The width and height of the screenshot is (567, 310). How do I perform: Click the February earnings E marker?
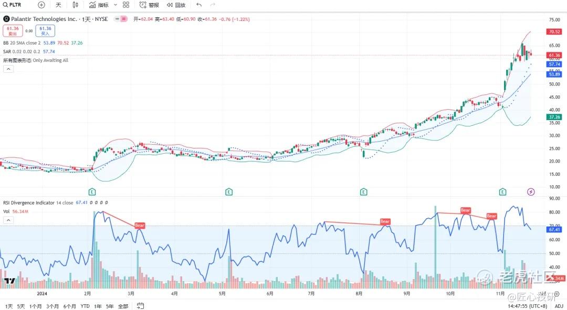92,192
